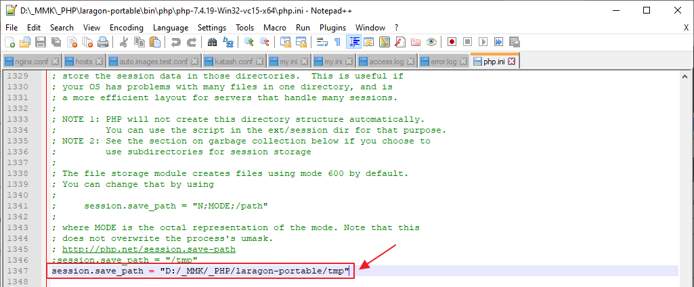Click the Zoom In magnifier icon
This screenshot has height=287, width=694.
click(249, 42)
